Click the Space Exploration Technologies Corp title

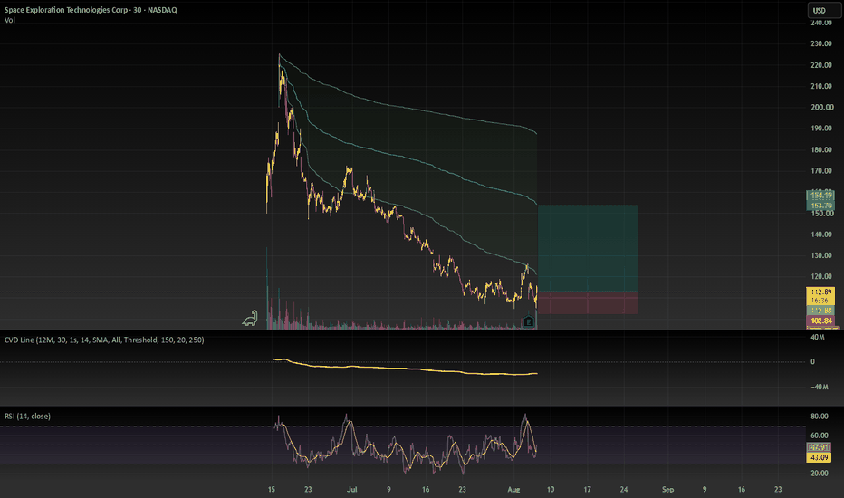[91, 10]
